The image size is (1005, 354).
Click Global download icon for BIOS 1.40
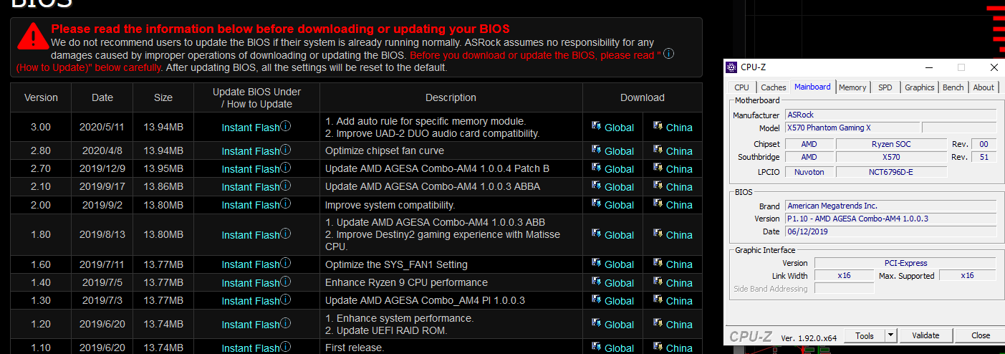[x=596, y=282]
